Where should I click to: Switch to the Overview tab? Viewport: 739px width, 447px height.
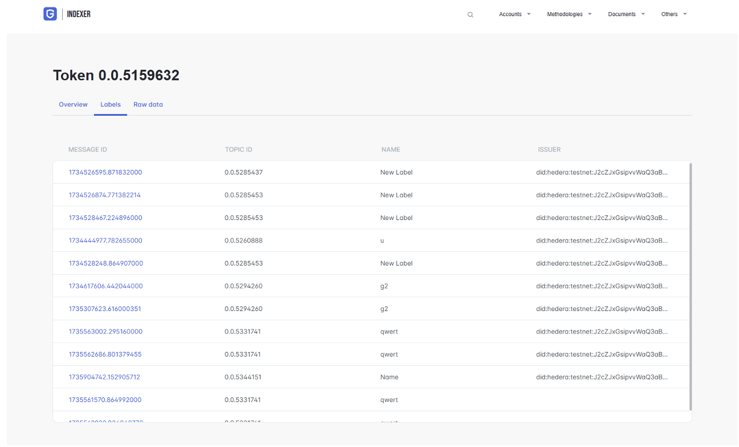[73, 105]
